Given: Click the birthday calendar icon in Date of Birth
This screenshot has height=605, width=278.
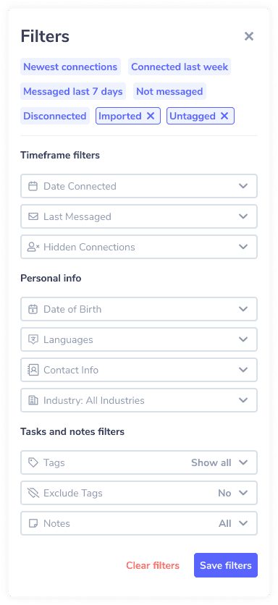Looking at the screenshot, I should 33,309.
